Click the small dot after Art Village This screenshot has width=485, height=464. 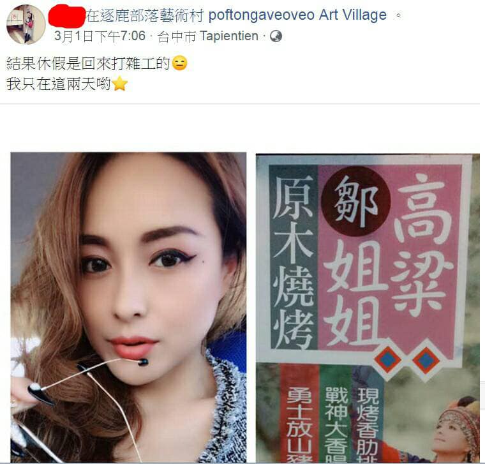[x=399, y=15]
